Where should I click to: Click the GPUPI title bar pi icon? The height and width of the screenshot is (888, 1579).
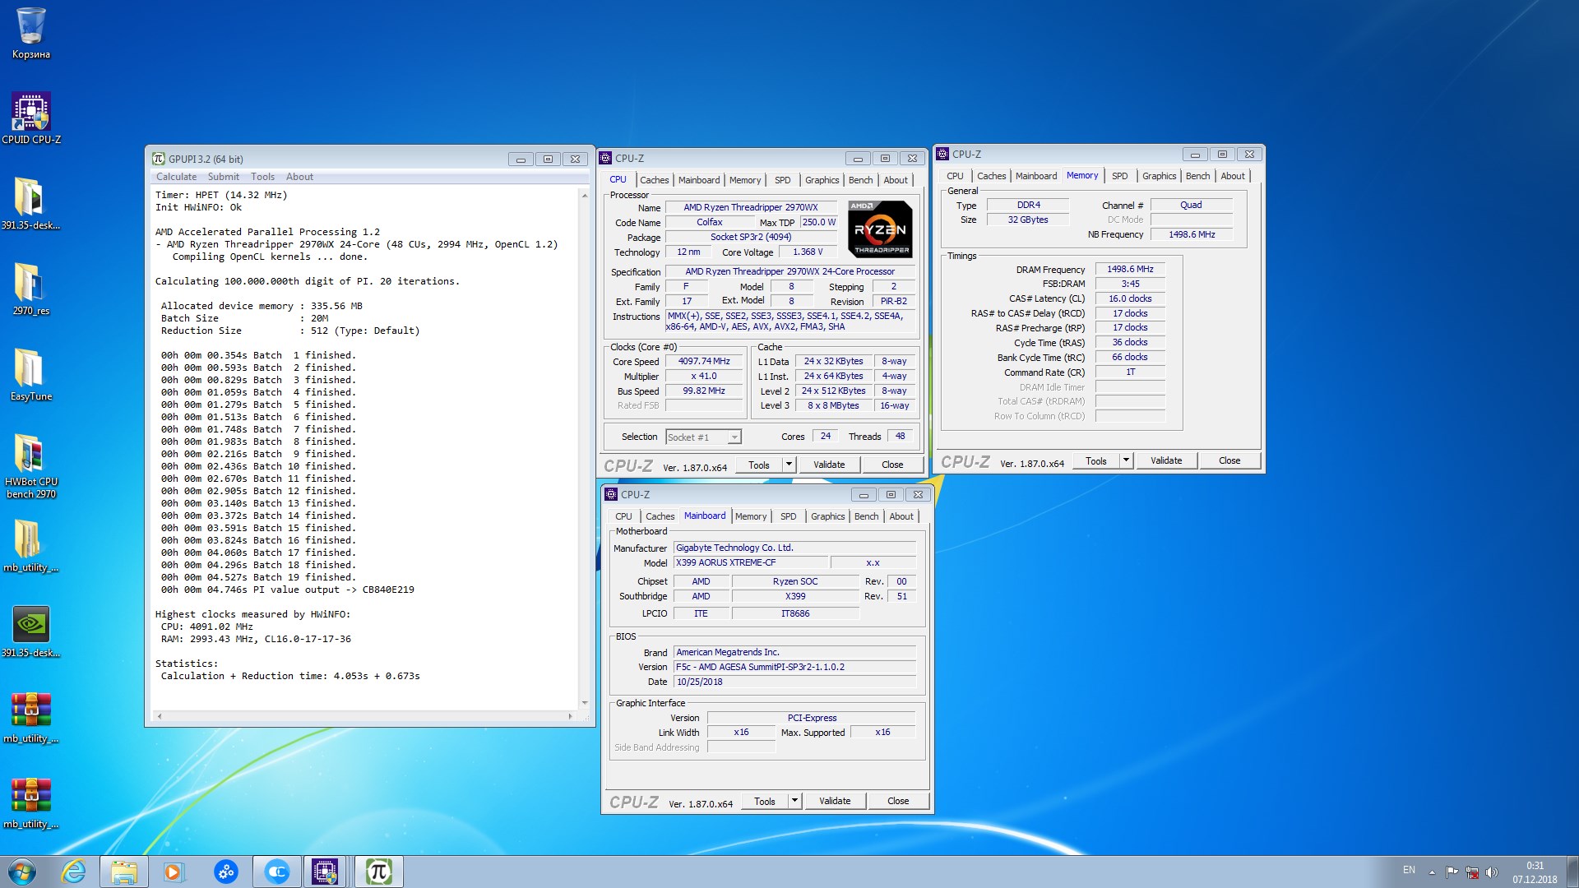[x=159, y=159]
